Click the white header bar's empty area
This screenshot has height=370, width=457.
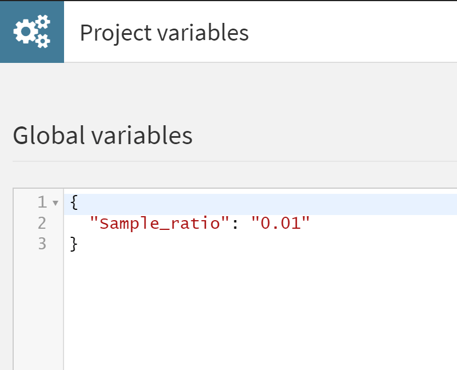coord(355,33)
